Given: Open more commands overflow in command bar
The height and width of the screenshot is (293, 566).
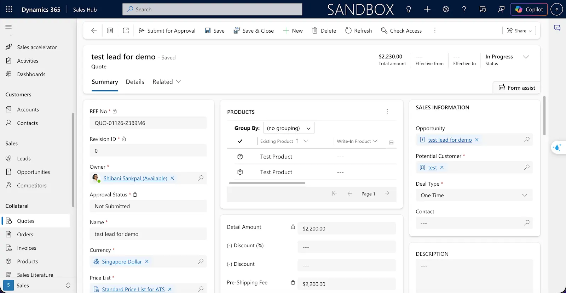Looking at the screenshot, I should [435, 31].
